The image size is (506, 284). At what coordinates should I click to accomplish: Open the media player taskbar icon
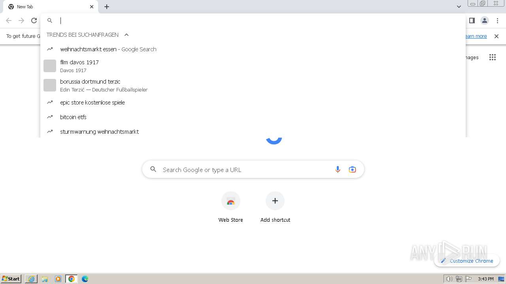pyautogui.click(x=58, y=279)
